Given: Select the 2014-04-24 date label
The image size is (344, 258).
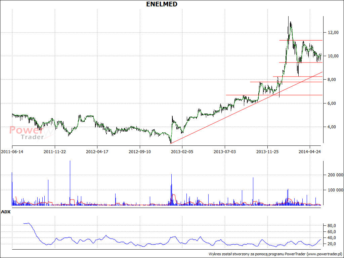Looking at the screenshot, I should pos(309,152).
